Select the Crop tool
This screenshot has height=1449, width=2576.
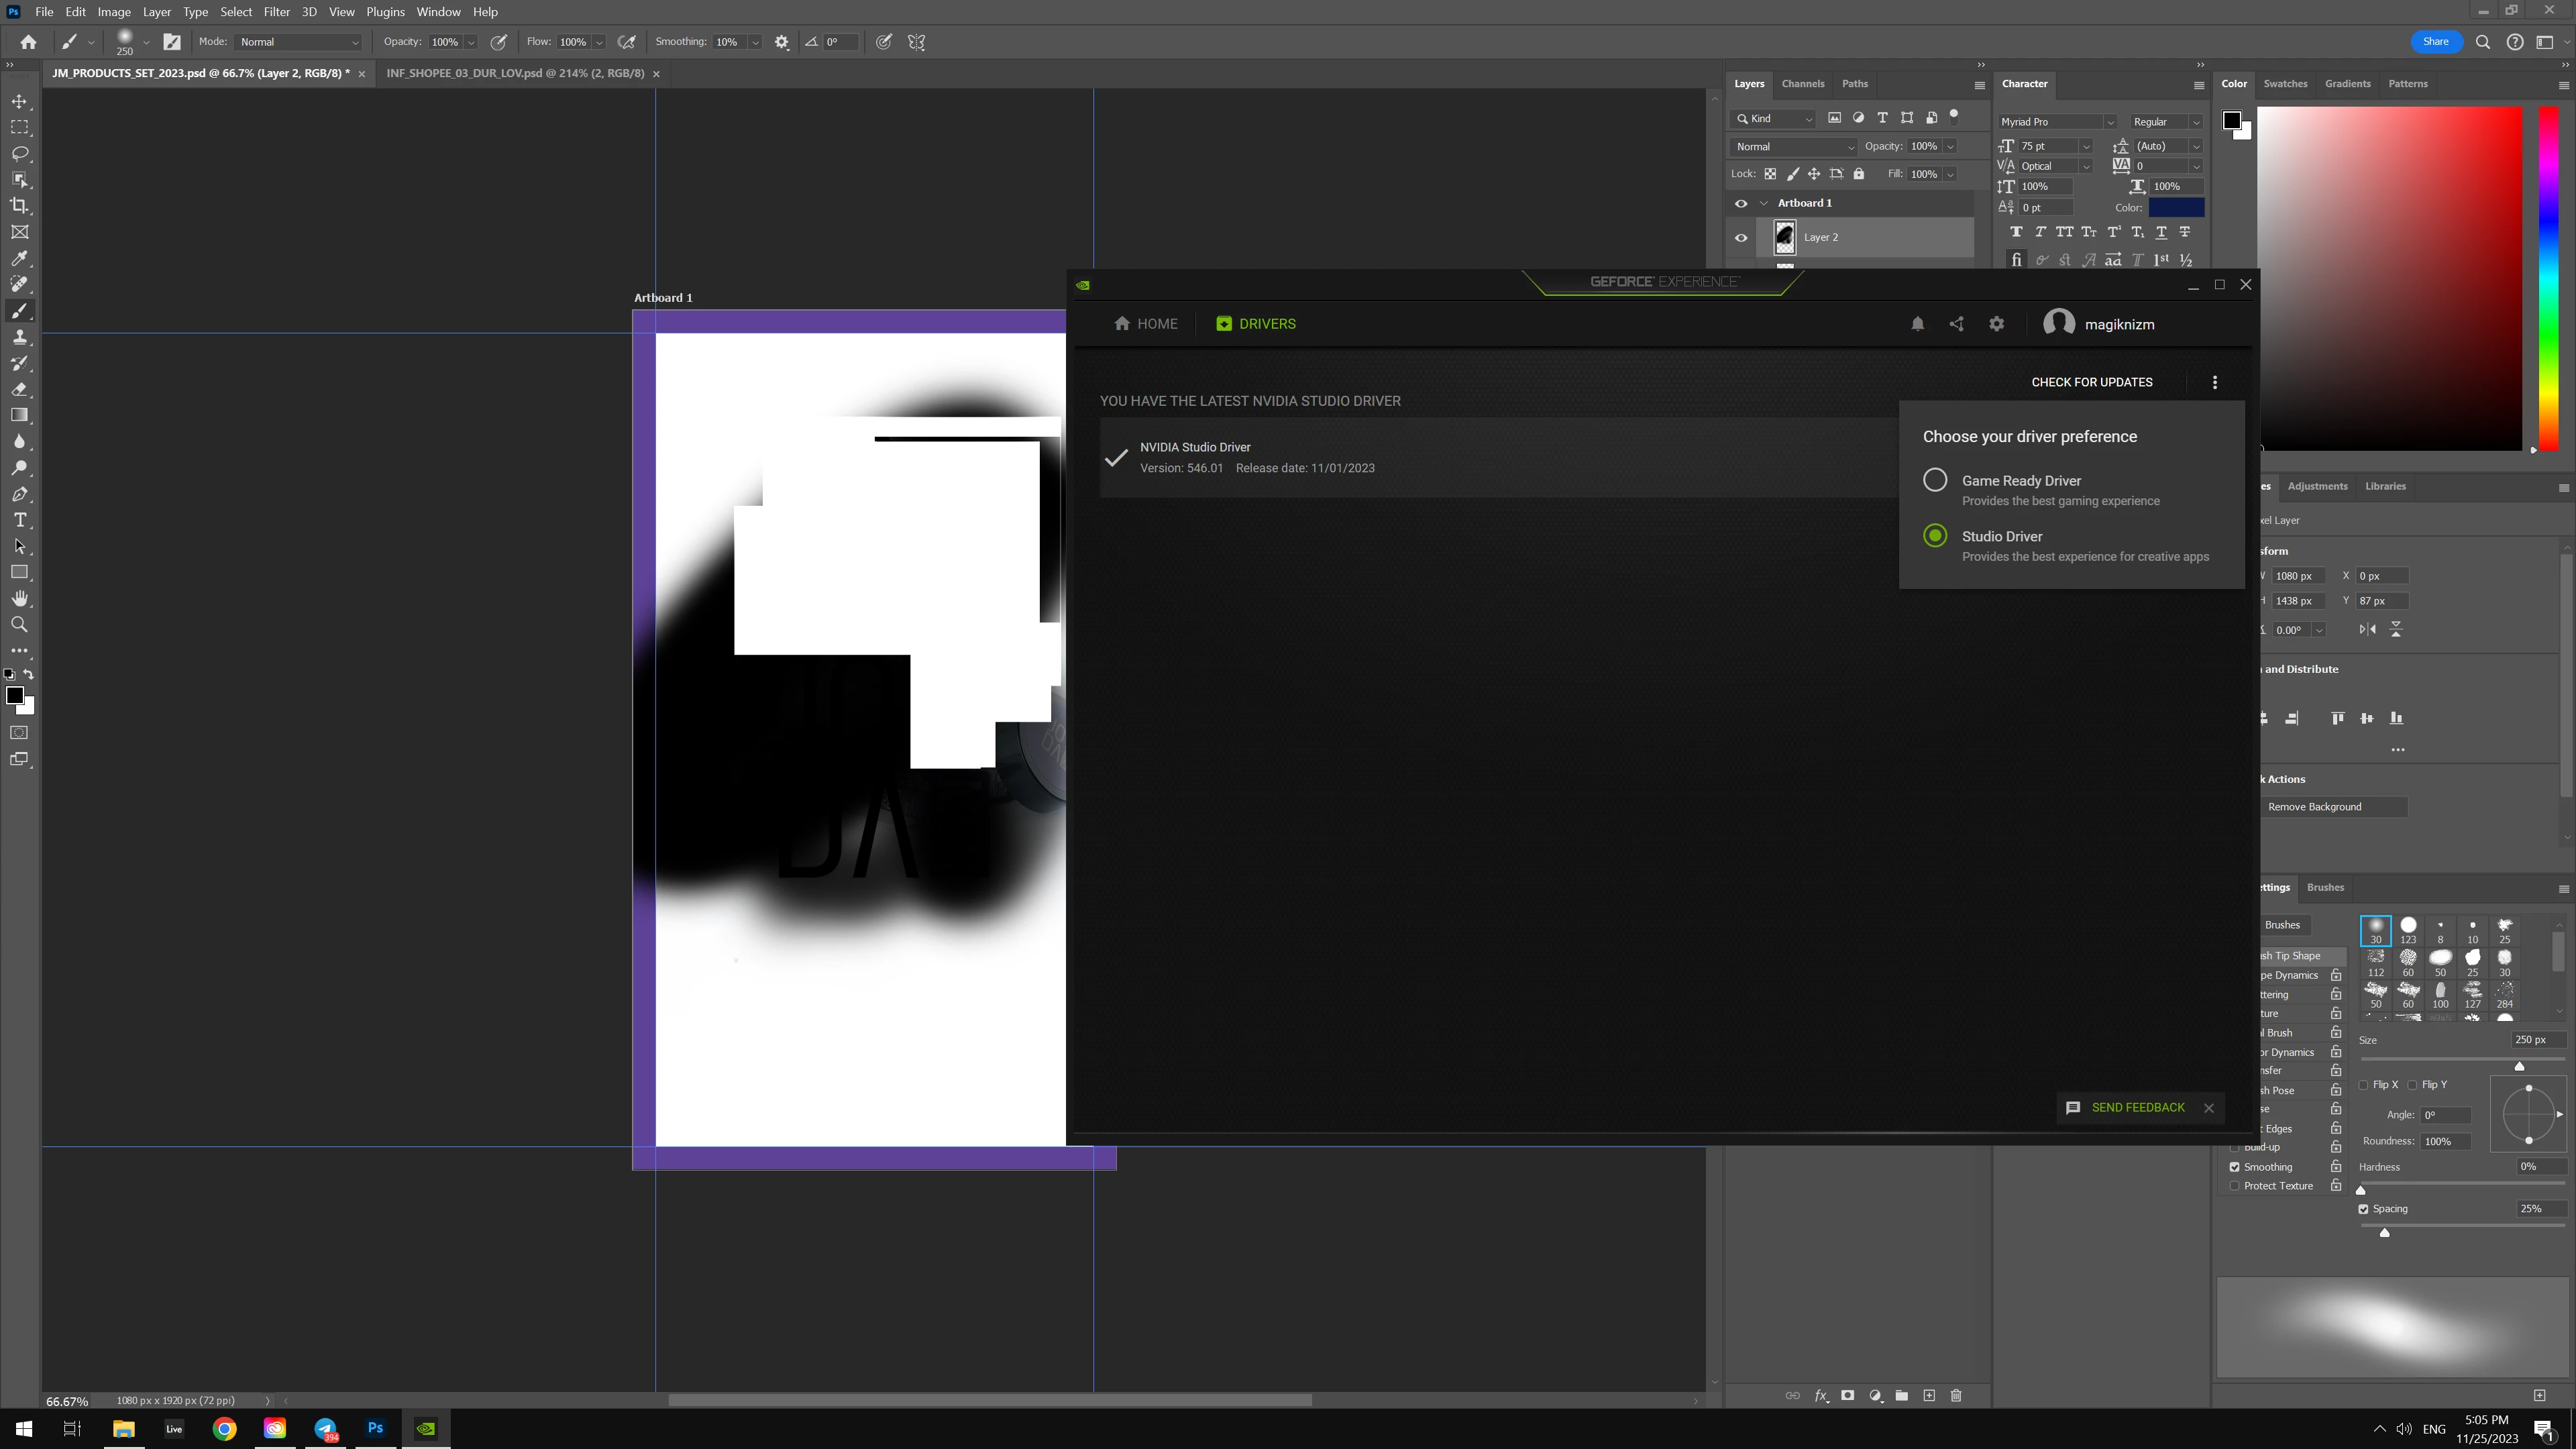point(19,206)
